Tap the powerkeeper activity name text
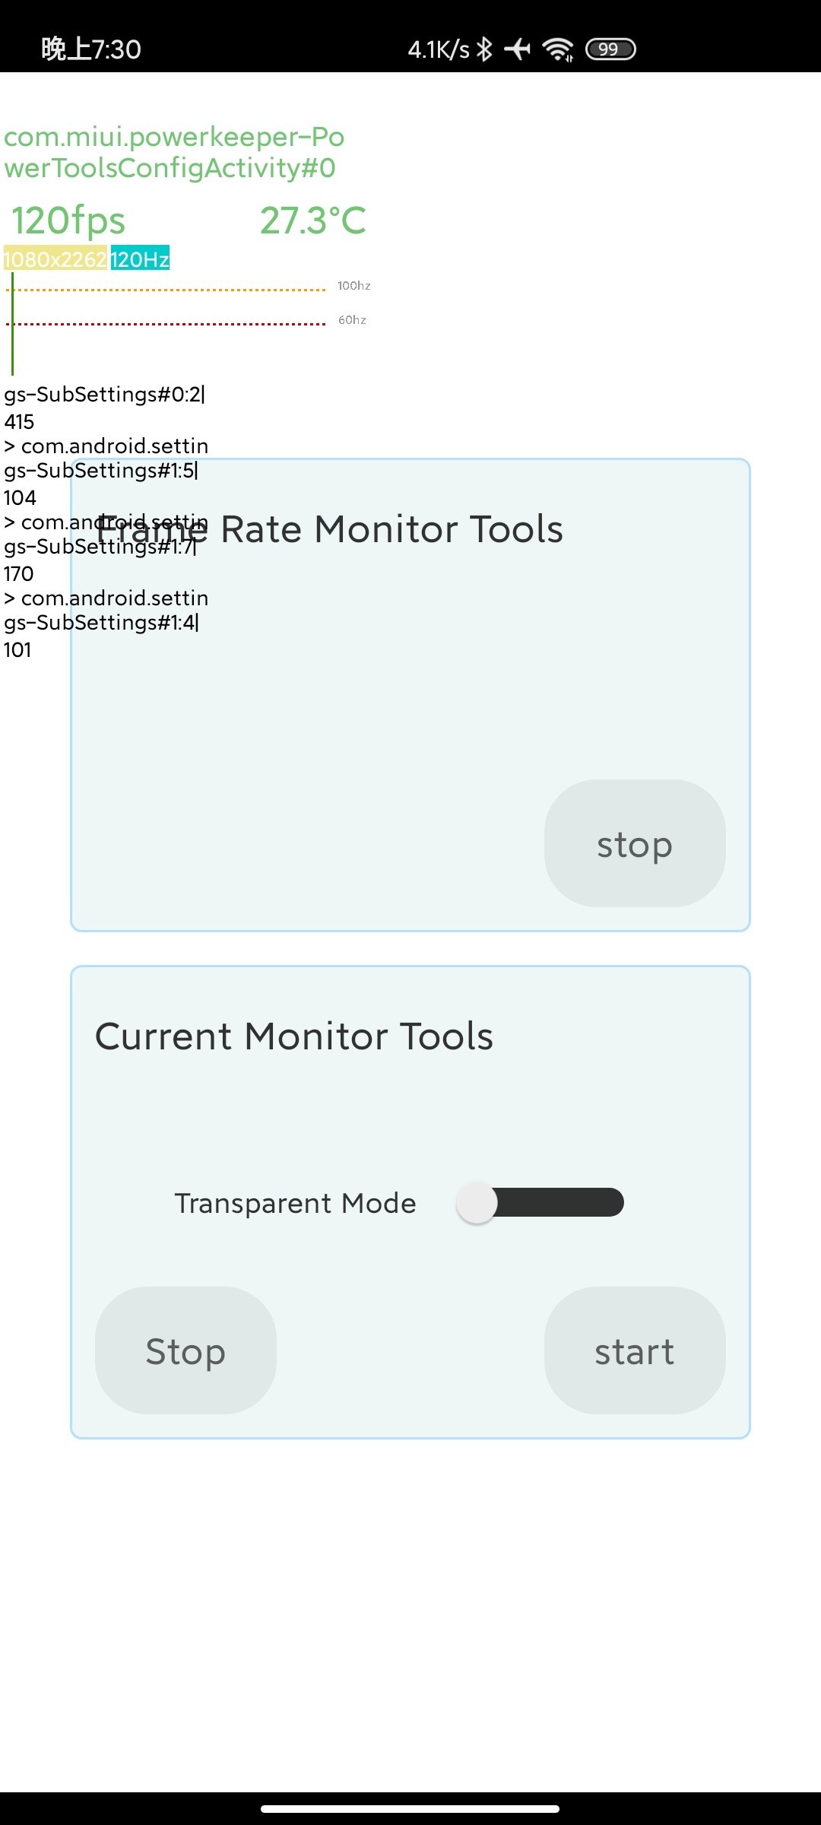The image size is (821, 1825). click(x=174, y=152)
